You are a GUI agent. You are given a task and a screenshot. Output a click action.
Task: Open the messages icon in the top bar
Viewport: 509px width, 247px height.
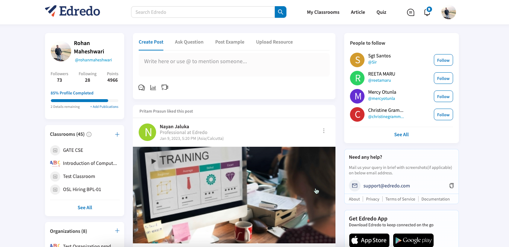411,12
